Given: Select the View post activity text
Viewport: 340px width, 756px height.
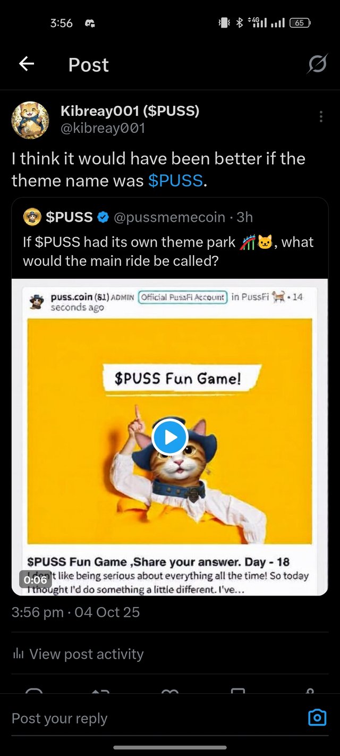Looking at the screenshot, I should click(x=87, y=654).
